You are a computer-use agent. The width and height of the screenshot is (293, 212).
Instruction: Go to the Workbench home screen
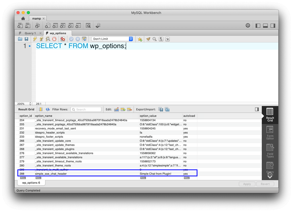[x=23, y=19]
